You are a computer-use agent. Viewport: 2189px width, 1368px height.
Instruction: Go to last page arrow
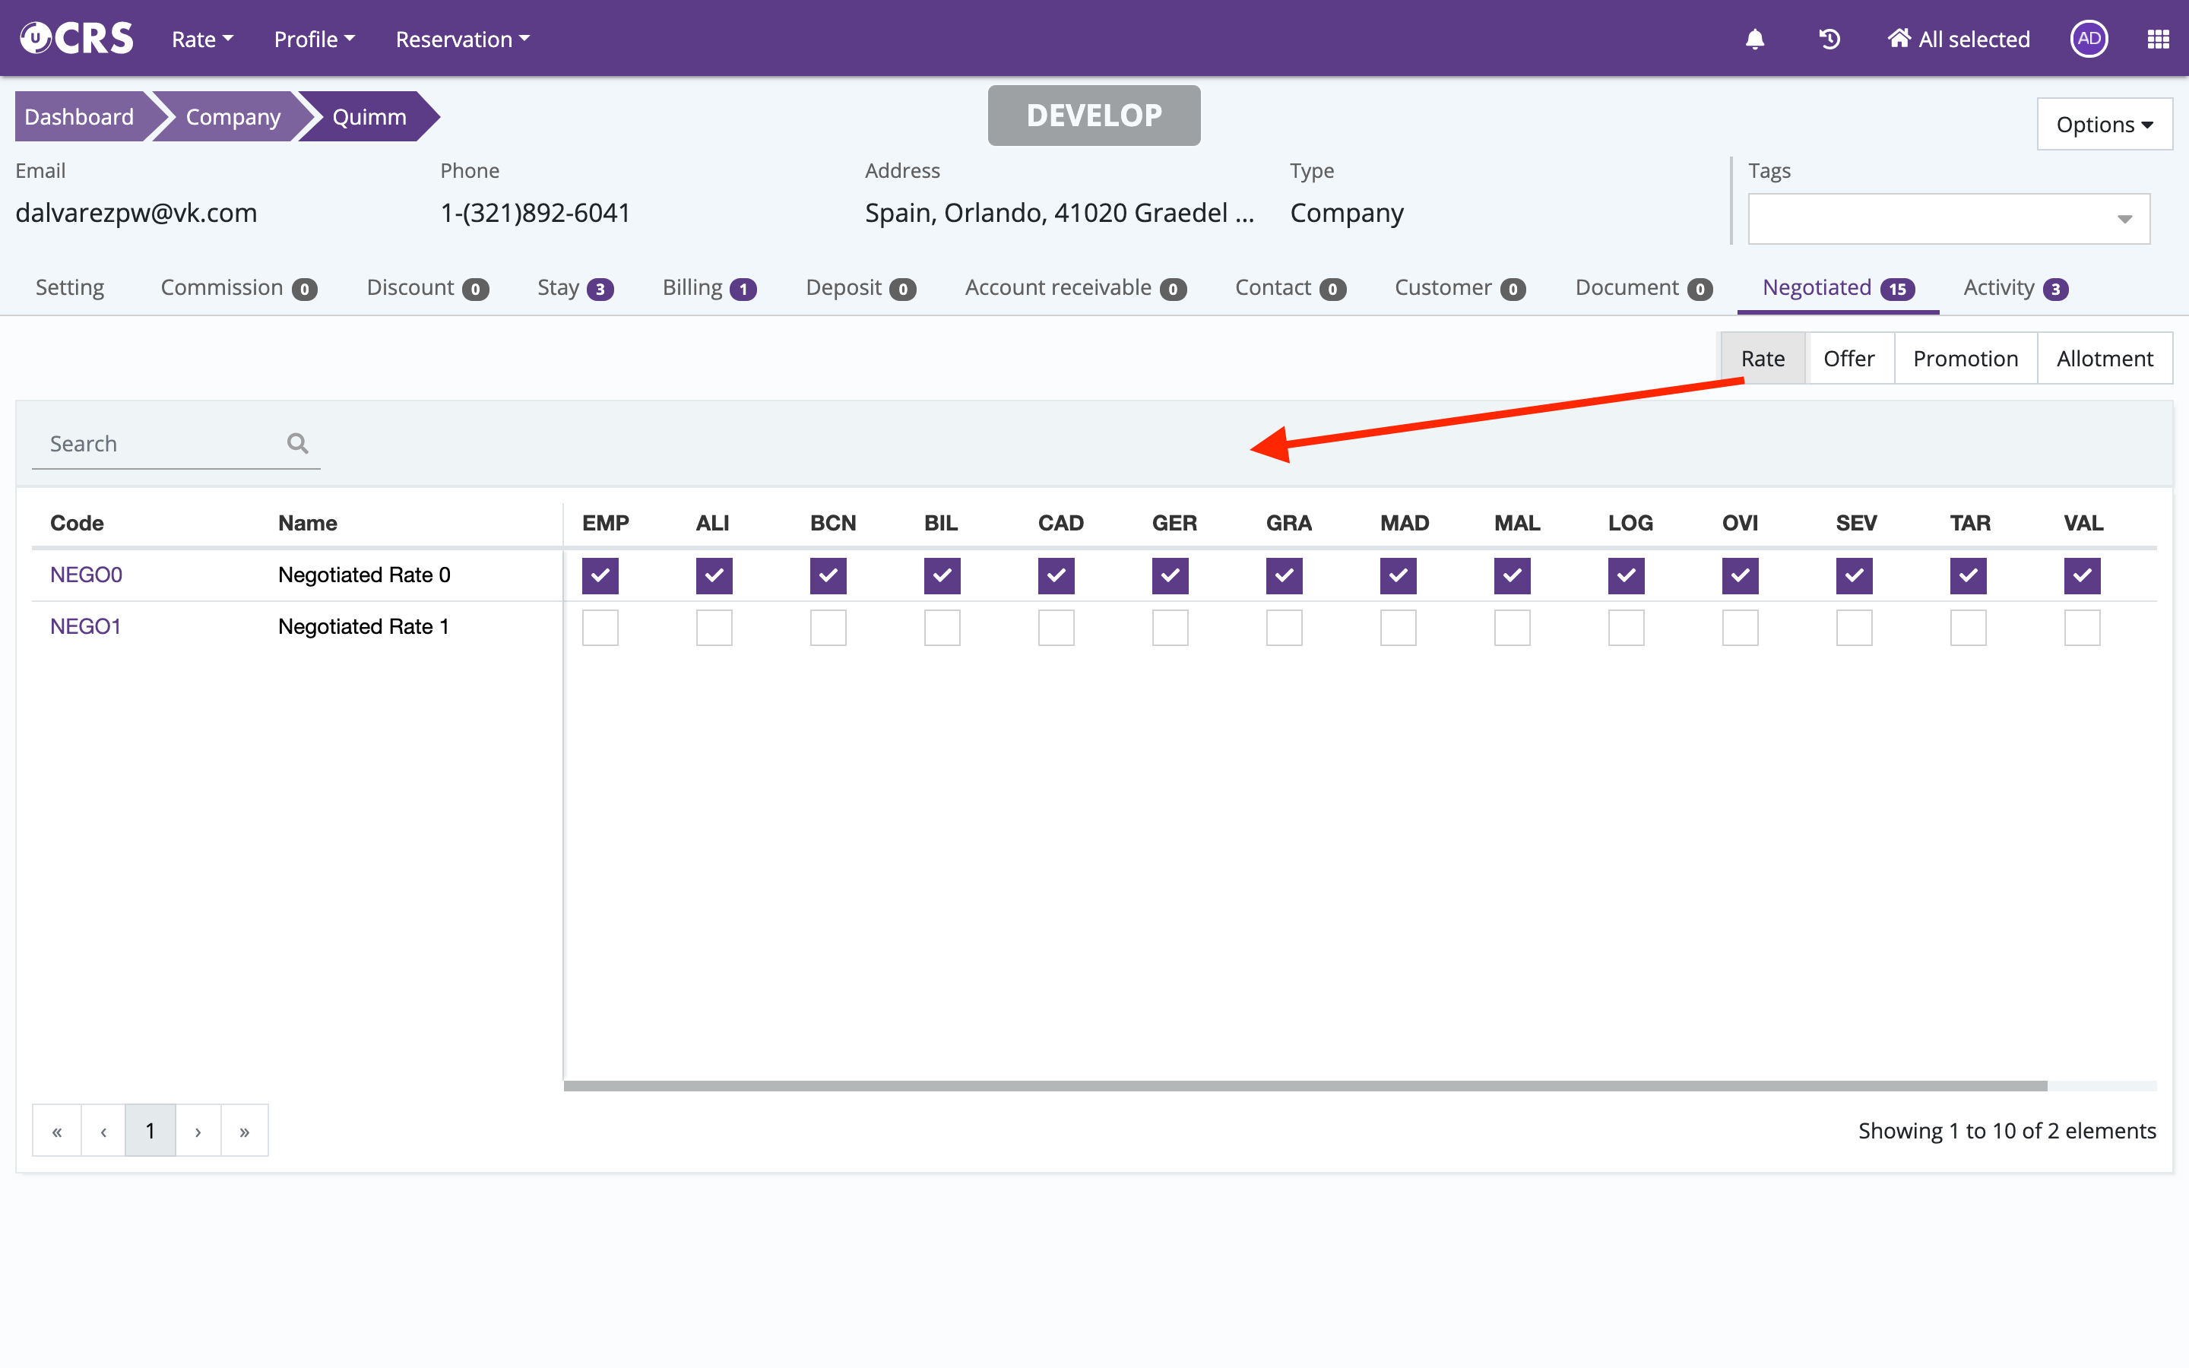coord(244,1131)
